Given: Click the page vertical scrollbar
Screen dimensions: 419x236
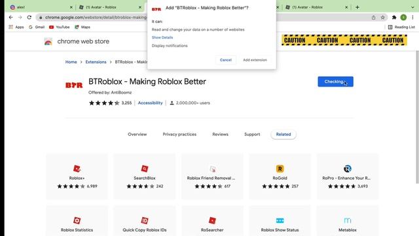Looking at the screenshot, I should (x=417, y=117).
